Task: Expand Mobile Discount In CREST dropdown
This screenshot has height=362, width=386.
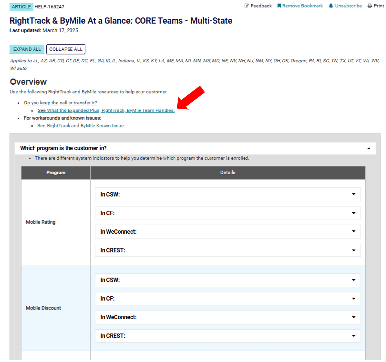Action: (x=228, y=336)
